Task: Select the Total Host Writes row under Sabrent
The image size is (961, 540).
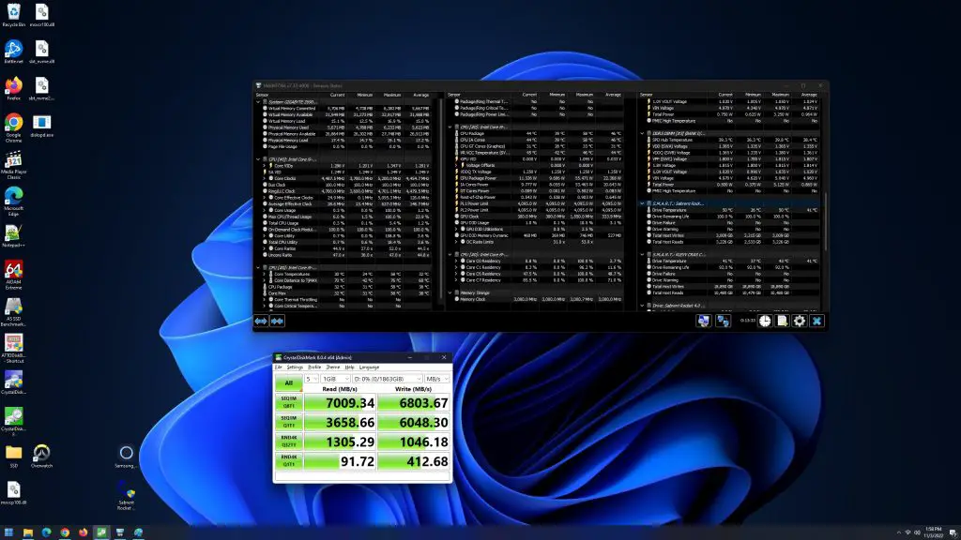Action: pos(732,235)
